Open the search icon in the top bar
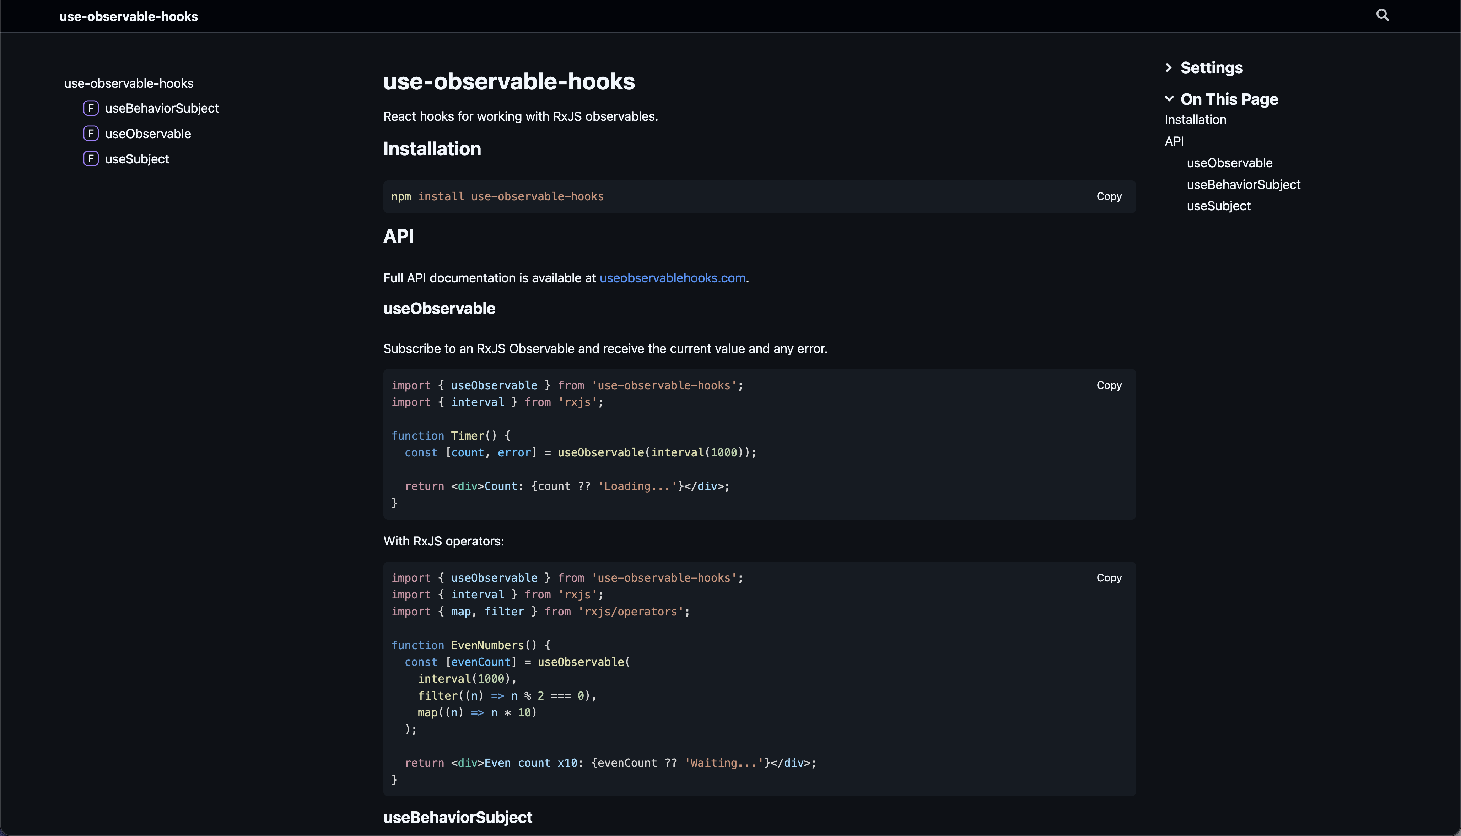This screenshot has height=836, width=1461. click(1382, 15)
